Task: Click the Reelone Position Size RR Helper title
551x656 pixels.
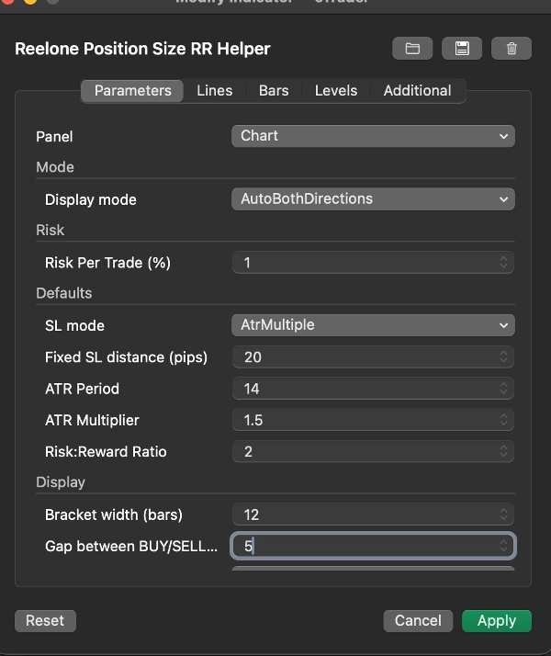Action: click(142, 49)
